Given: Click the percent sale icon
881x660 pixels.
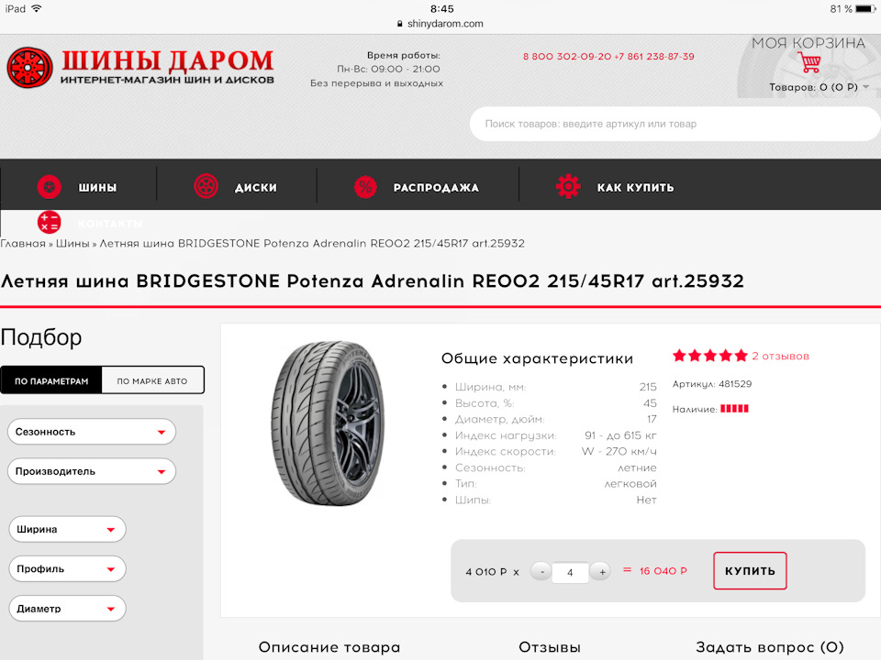Looking at the screenshot, I should click(x=365, y=187).
